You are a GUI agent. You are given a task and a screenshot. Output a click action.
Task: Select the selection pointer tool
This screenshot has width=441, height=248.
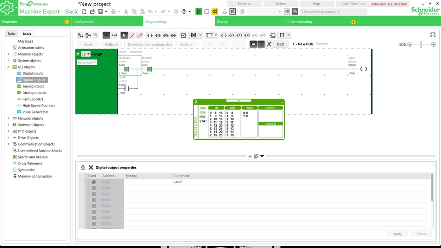pos(124,35)
